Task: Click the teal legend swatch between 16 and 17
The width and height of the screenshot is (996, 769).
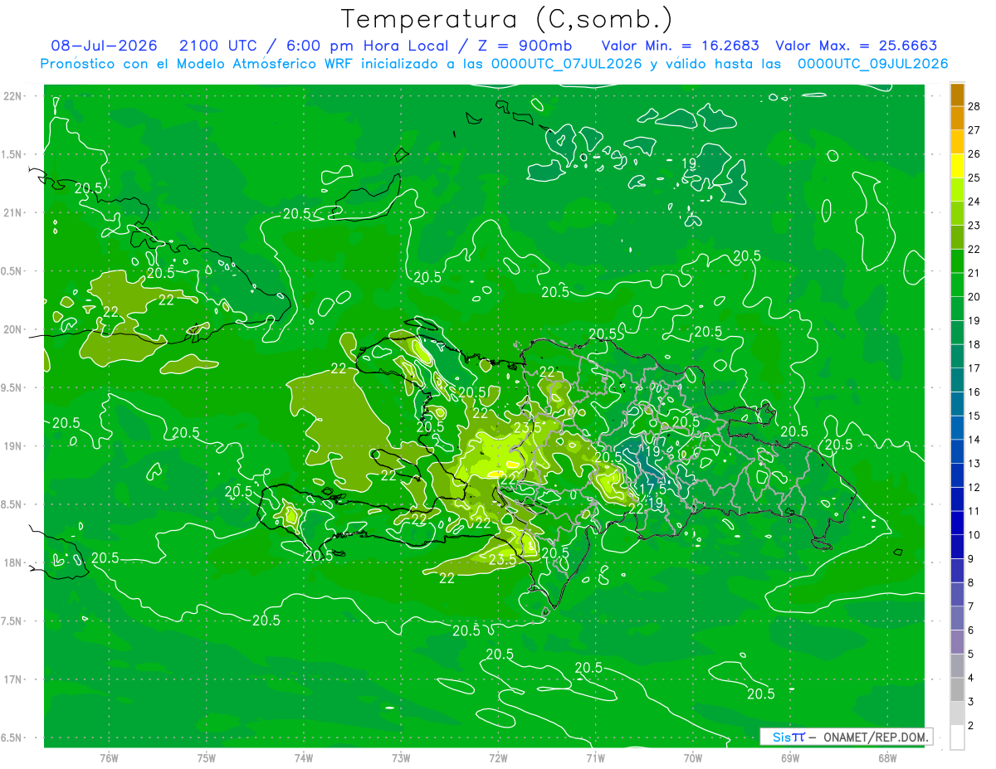Action: 957,381
